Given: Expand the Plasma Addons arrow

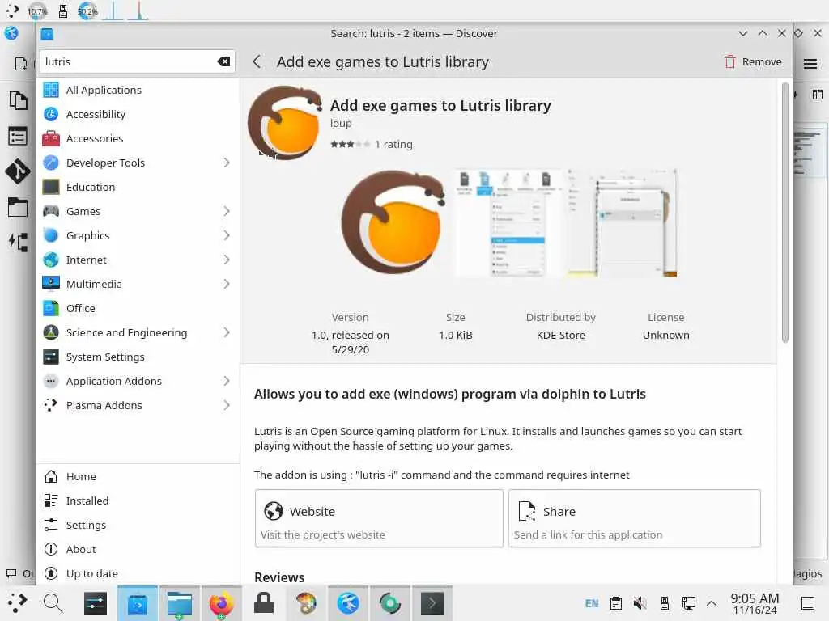Looking at the screenshot, I should tap(227, 406).
